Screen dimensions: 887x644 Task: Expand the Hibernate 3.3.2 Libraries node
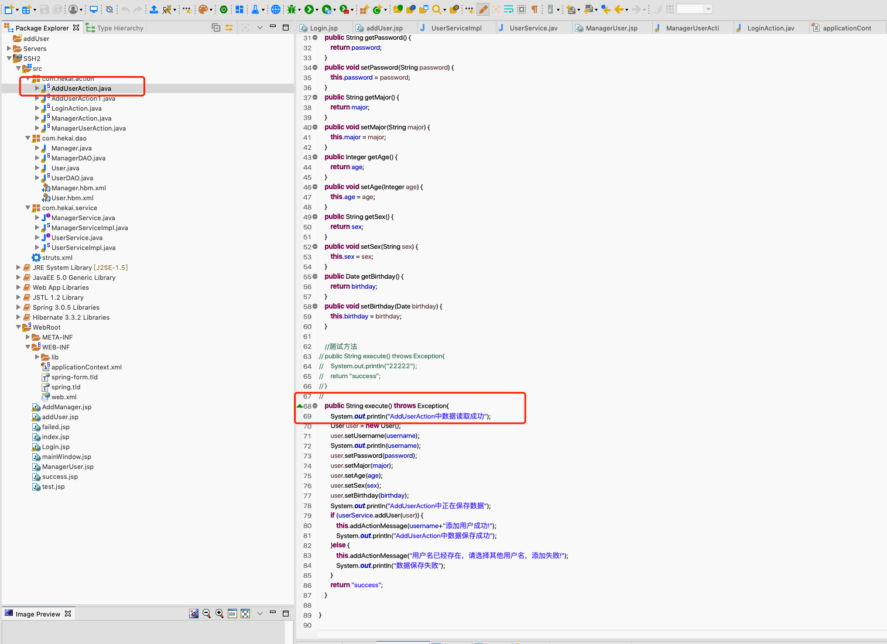click(x=18, y=317)
